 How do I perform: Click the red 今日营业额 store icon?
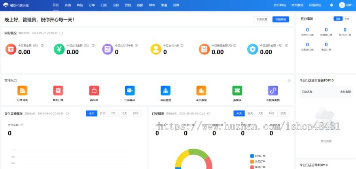click(11, 49)
